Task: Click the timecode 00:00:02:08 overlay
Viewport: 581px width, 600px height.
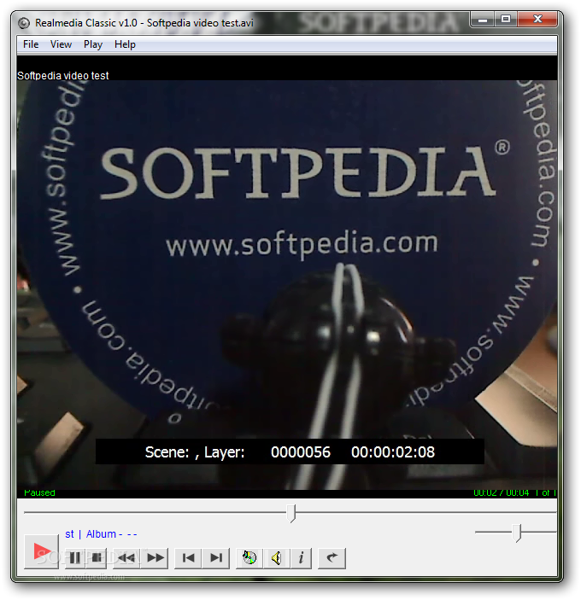Action: (x=393, y=452)
